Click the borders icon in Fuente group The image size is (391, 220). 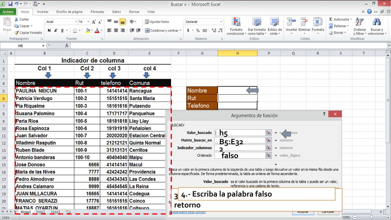click(75, 31)
